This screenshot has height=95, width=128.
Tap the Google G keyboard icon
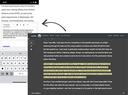click(x=3, y=54)
